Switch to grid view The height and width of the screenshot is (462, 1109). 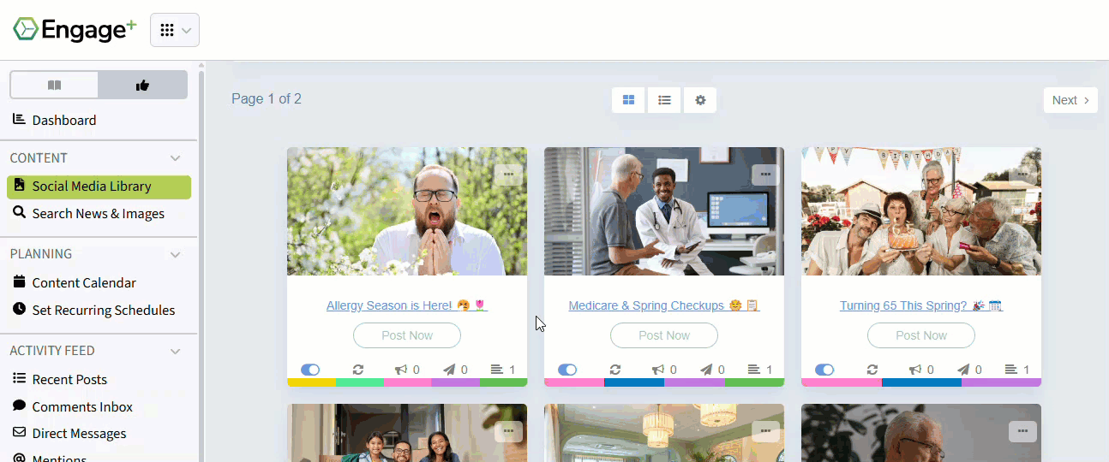[628, 100]
